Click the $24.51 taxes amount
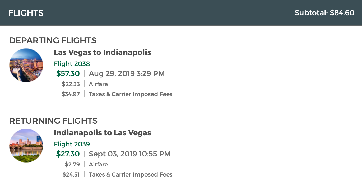This screenshot has height=185, width=362. (71, 175)
